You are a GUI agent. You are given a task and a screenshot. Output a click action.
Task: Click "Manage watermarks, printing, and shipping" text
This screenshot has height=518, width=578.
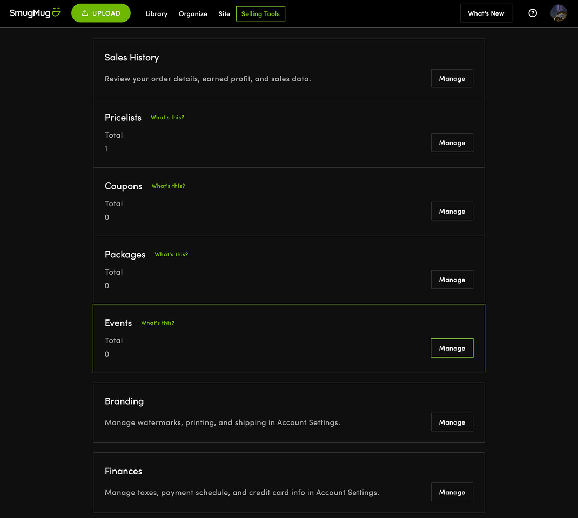pyautogui.click(x=222, y=422)
